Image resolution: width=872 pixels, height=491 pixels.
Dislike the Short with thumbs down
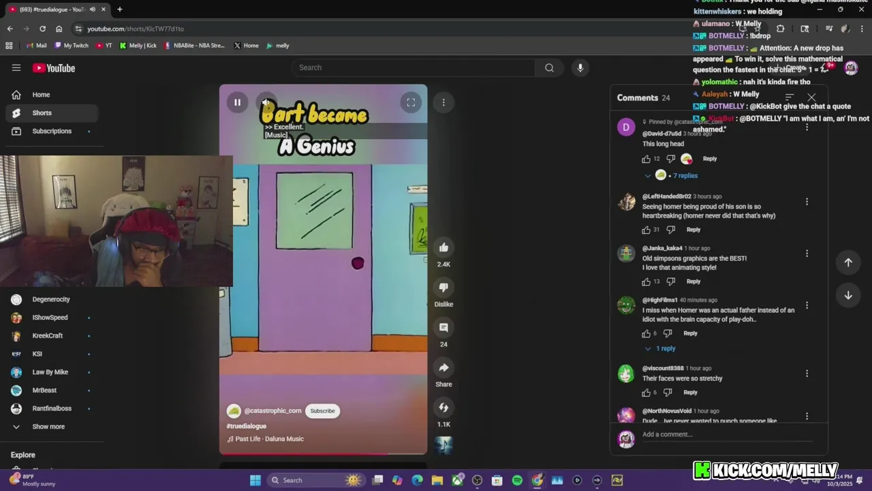coord(443,288)
